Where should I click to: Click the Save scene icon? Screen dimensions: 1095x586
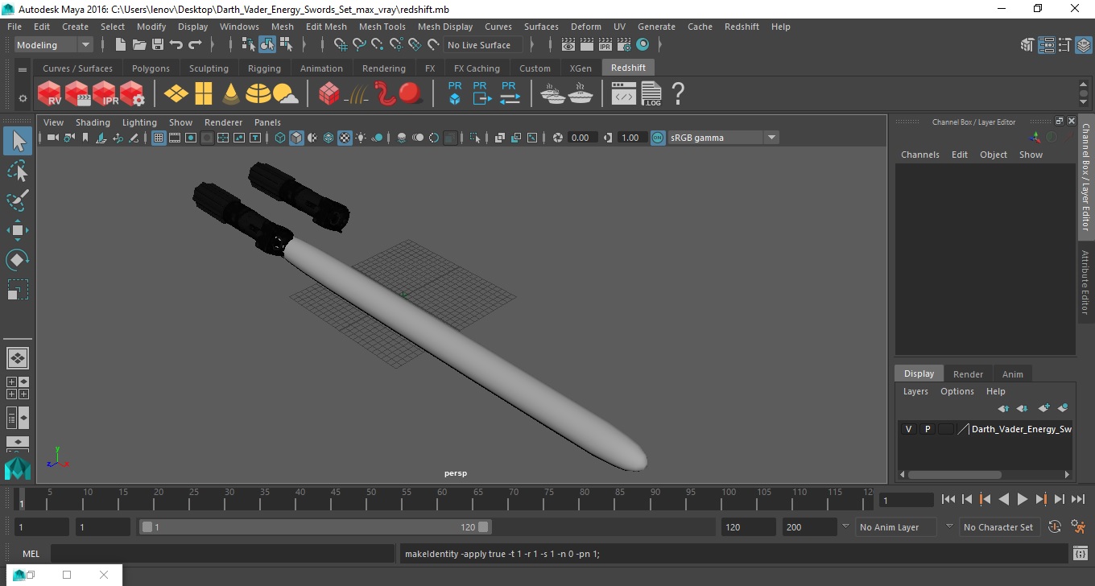click(x=158, y=45)
